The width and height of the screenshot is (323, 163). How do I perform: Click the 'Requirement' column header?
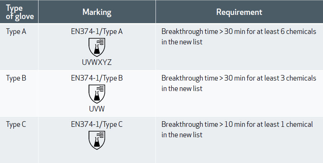click(239, 12)
